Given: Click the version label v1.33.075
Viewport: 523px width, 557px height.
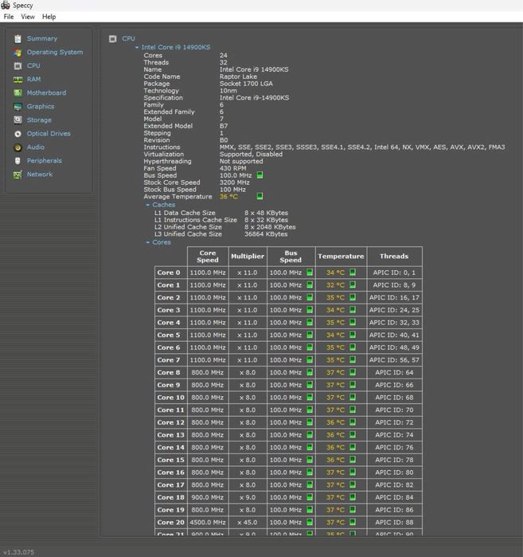Looking at the screenshot, I should point(19,552).
